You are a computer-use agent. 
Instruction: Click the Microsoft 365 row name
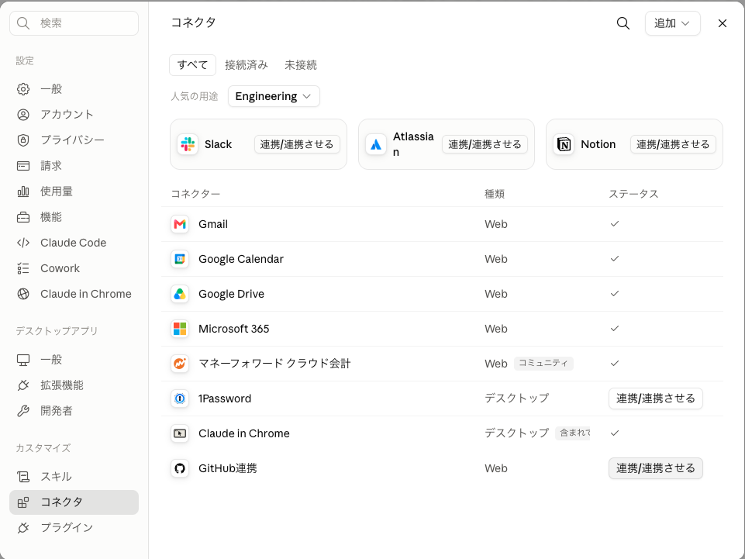point(234,329)
